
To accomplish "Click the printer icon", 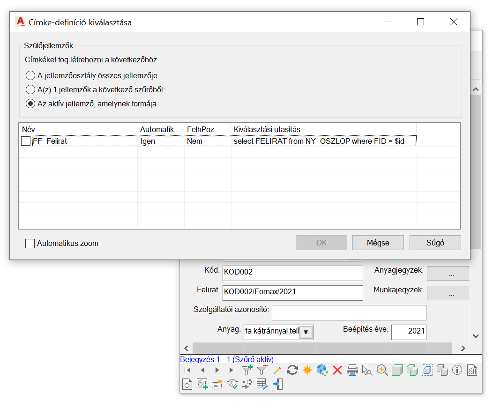I will pos(352,370).
